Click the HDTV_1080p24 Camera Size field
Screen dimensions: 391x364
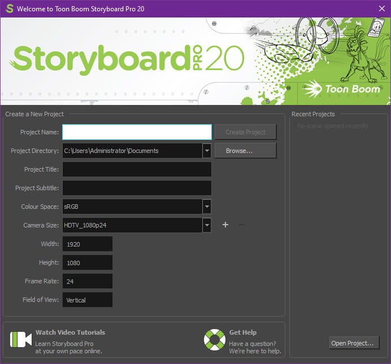[x=132, y=225]
